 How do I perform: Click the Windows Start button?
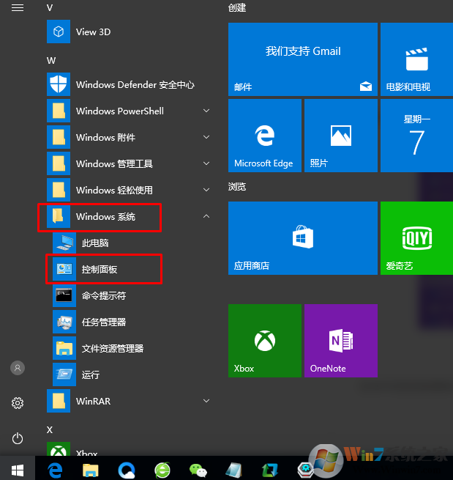17,468
